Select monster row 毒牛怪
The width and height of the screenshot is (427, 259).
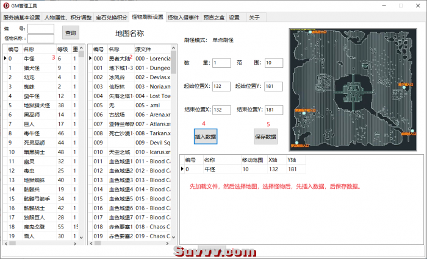pos(41,133)
